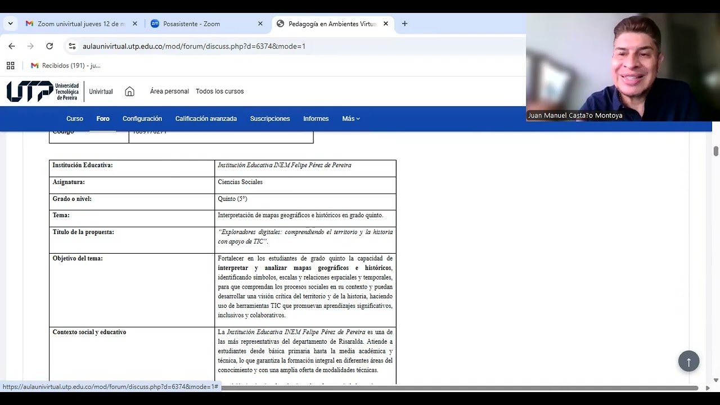Screen dimensions: 720x405
Task: Reload the current page
Action: pos(49,46)
